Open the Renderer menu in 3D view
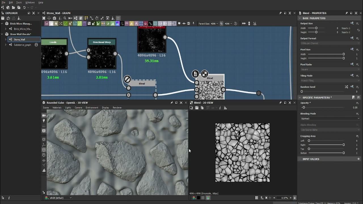The image size is (363, 204). pyautogui.click(x=117, y=108)
